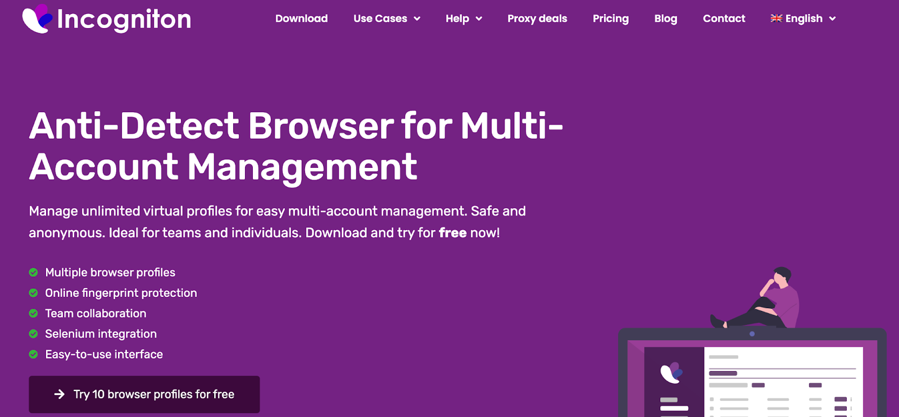Click the Manage unlimited virtual profiles paragraph
The width and height of the screenshot is (899, 417).
coord(278,222)
